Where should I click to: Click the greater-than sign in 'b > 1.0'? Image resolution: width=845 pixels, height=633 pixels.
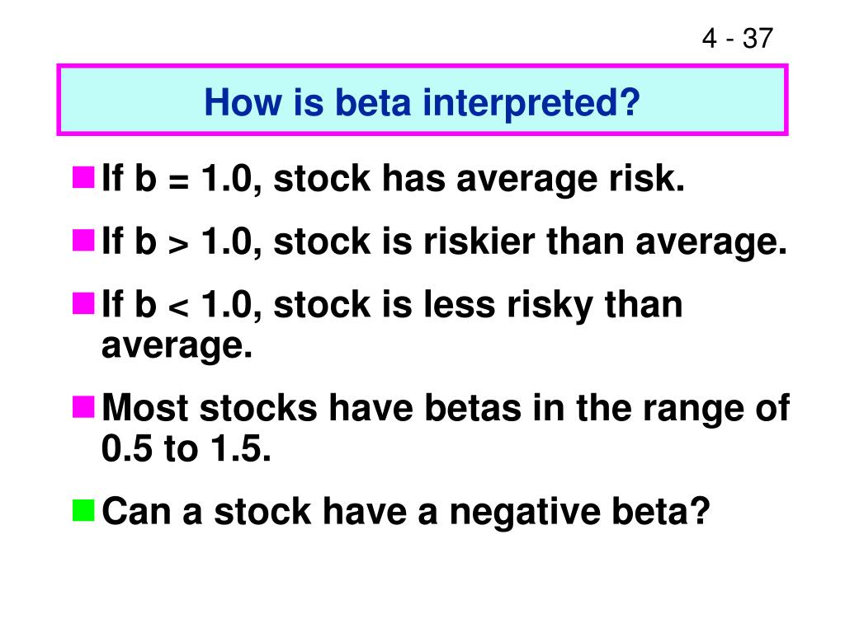(178, 244)
